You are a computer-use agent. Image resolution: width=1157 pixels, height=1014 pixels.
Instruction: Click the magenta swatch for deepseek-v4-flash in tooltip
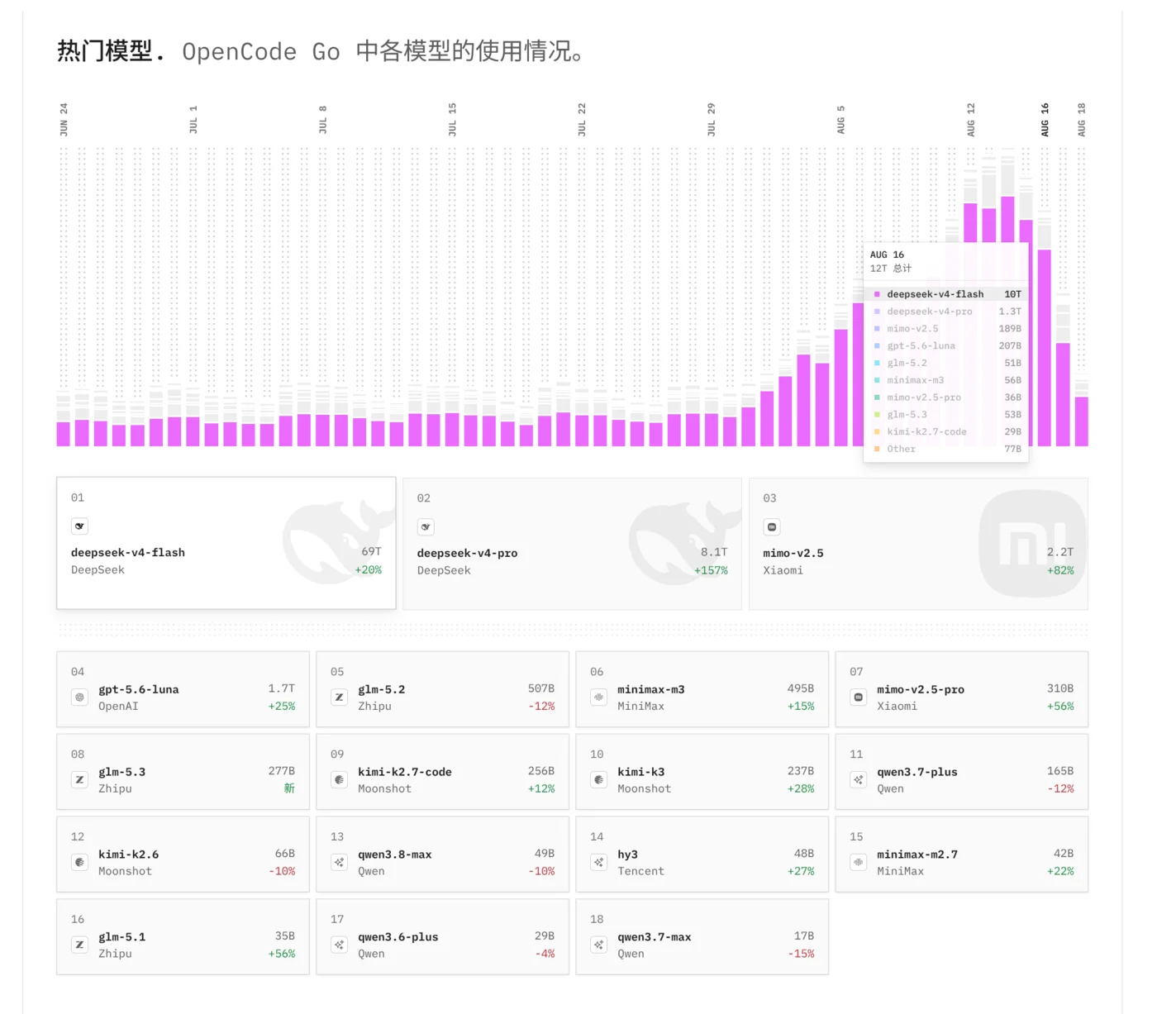(x=877, y=294)
